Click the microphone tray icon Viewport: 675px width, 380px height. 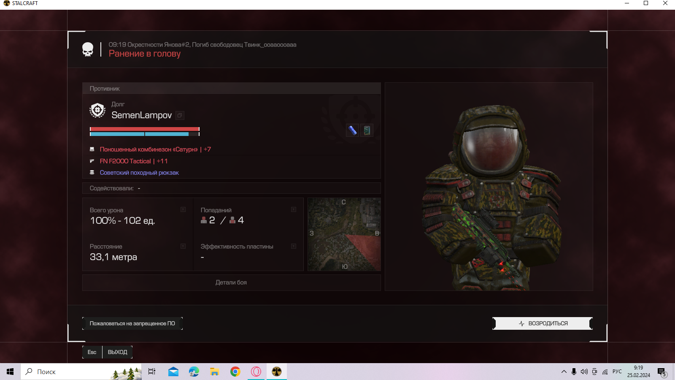pyautogui.click(x=574, y=372)
